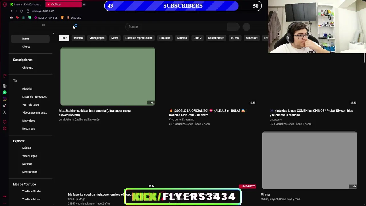Viewport: 366px width, 206px height.
Task: Open WhatsApp in the Opera sidebar
Action: coord(5,92)
